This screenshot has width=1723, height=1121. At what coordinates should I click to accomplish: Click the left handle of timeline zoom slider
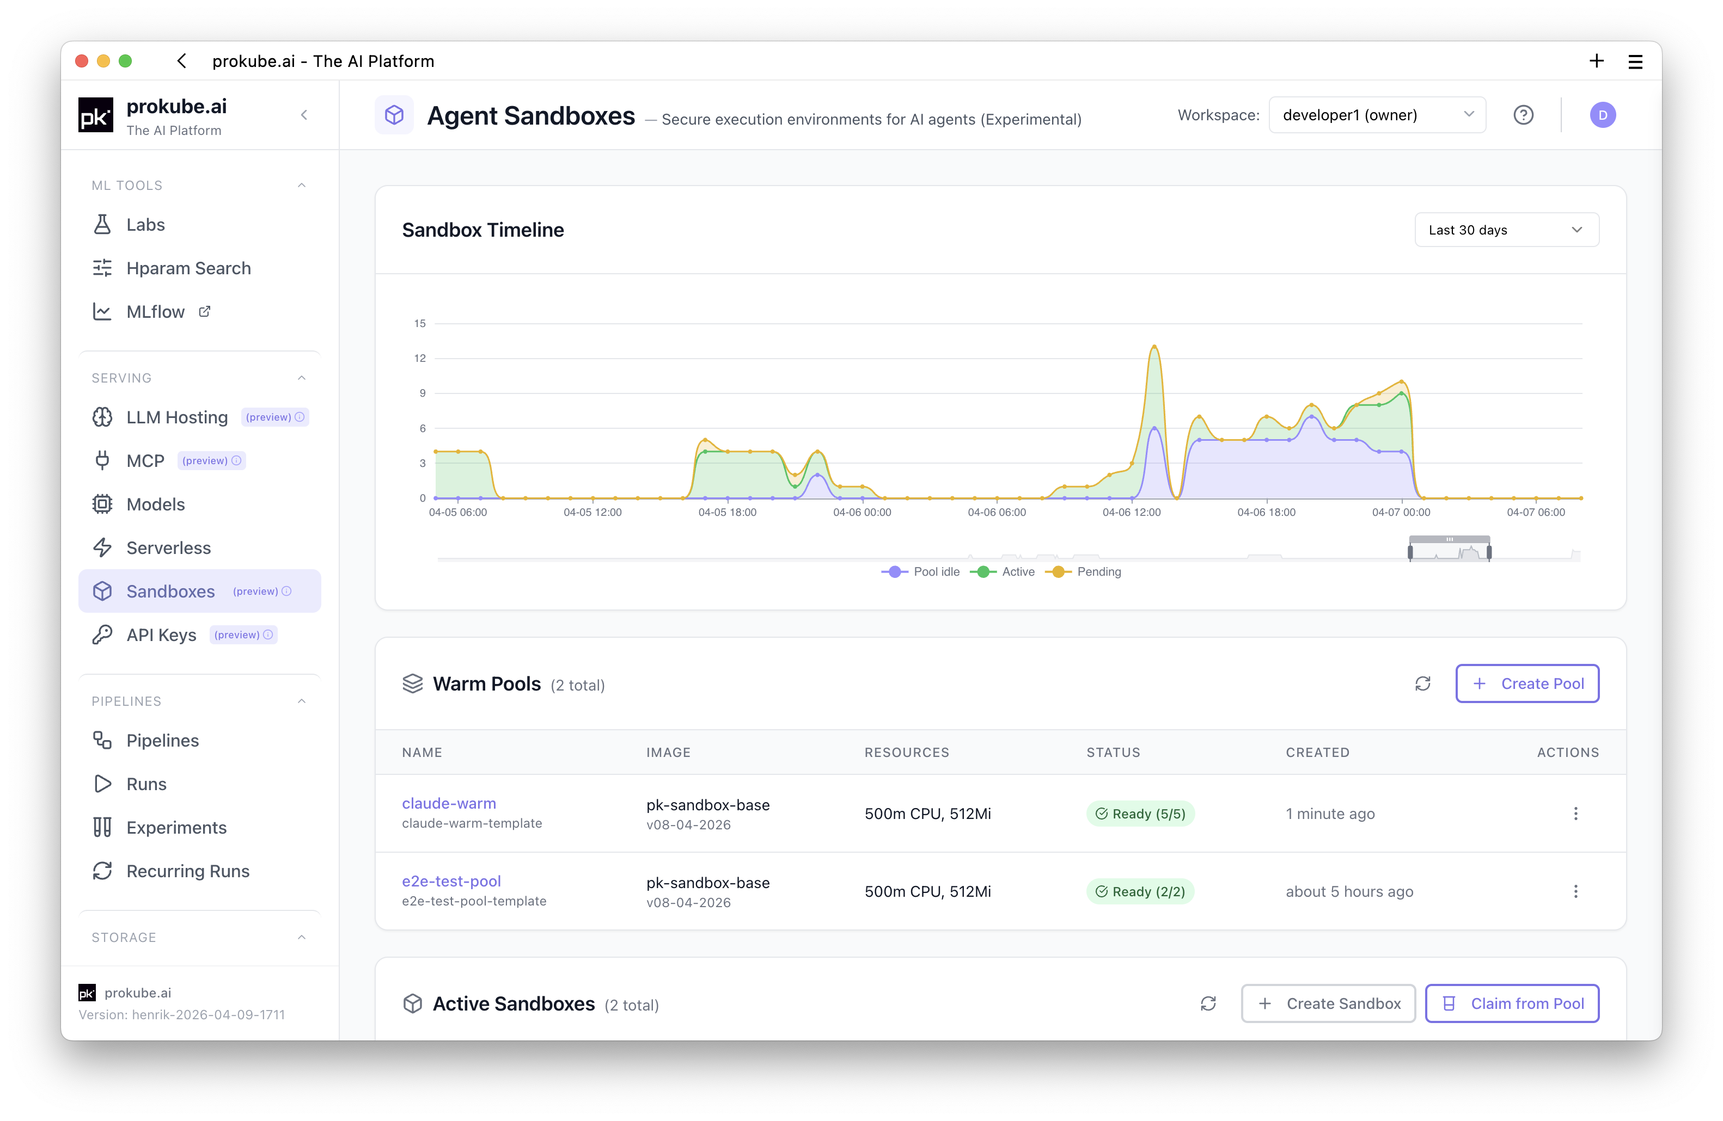(x=1409, y=552)
